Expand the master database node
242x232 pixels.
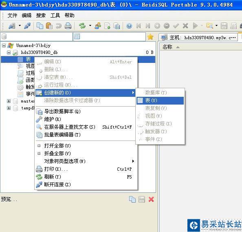(x=9, y=101)
